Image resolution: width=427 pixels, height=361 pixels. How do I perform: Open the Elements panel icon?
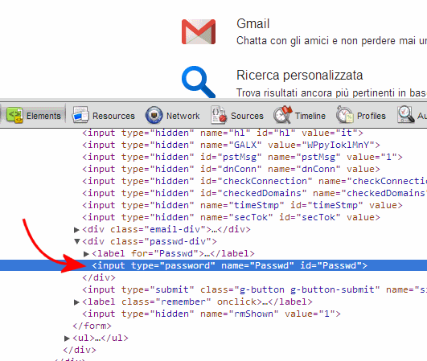pyautogui.click(x=14, y=116)
